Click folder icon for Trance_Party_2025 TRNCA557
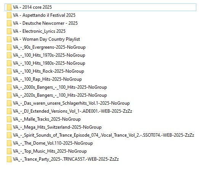This screenshot has height=174, width=199. (9, 159)
